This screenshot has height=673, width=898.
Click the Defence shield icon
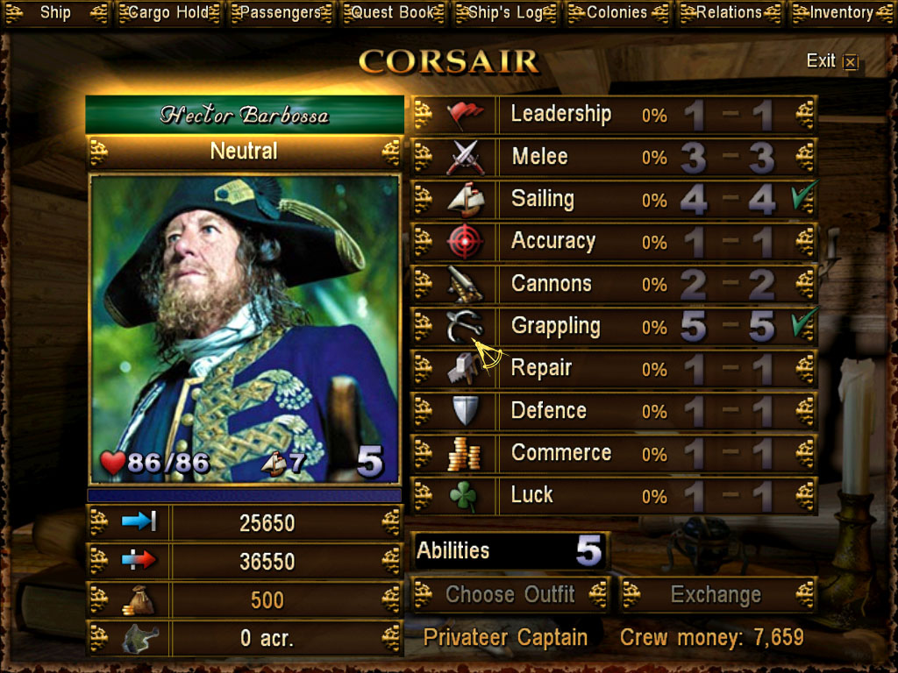465,410
